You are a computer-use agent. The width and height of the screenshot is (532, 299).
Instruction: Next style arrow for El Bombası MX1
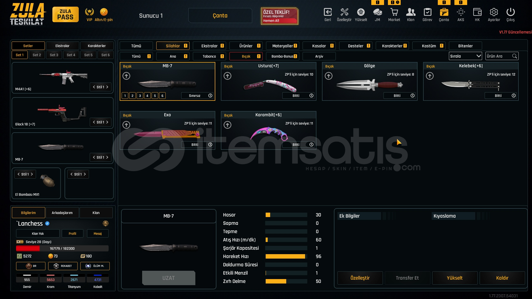point(32,174)
